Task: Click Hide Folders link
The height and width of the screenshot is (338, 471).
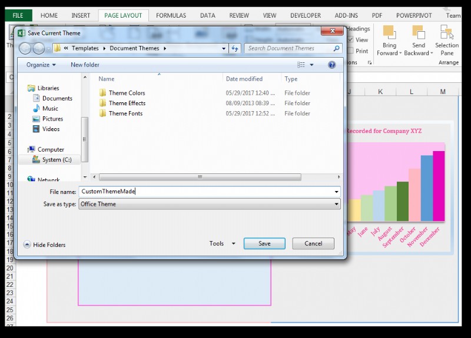Action: pyautogui.click(x=49, y=245)
